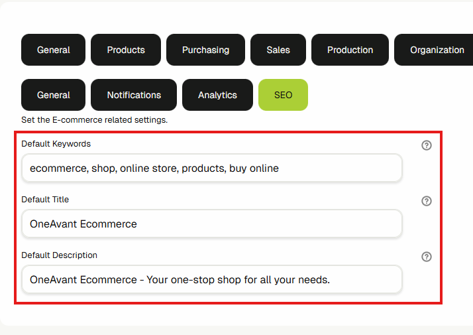Switch to the Products tab
This screenshot has width=473, height=335.
(126, 50)
